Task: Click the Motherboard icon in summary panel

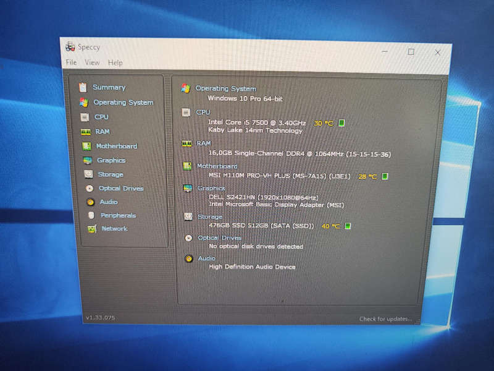Action: (188, 166)
